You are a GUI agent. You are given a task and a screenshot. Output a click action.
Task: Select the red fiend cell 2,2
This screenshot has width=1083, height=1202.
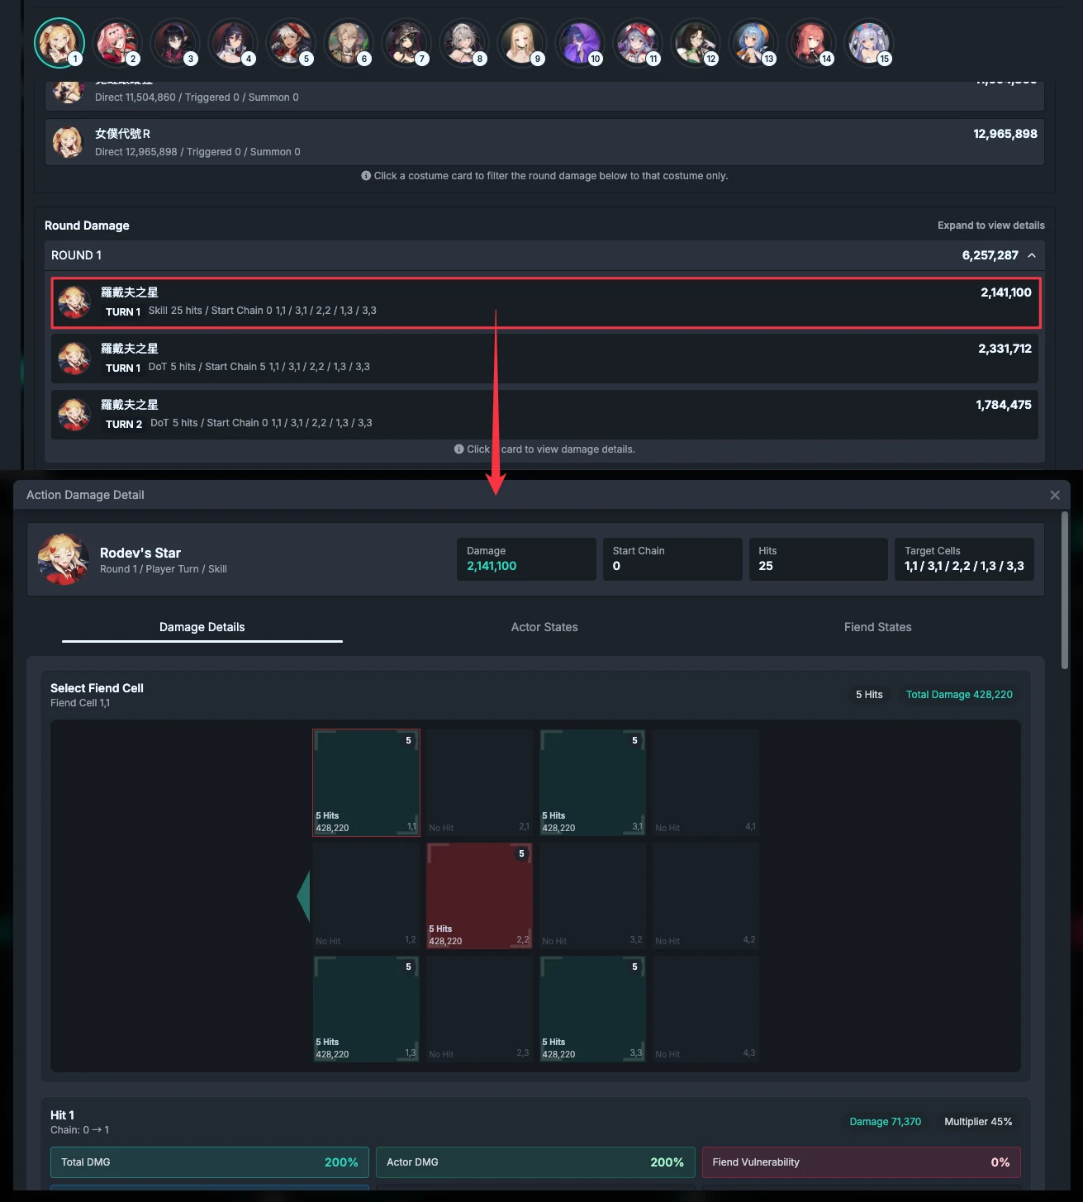coord(479,896)
